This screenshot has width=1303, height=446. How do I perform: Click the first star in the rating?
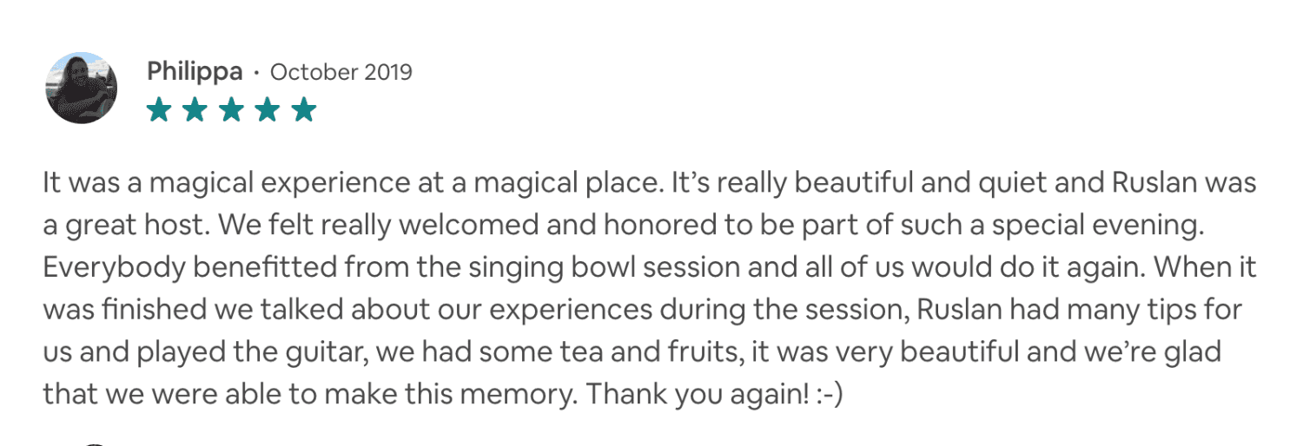159,110
